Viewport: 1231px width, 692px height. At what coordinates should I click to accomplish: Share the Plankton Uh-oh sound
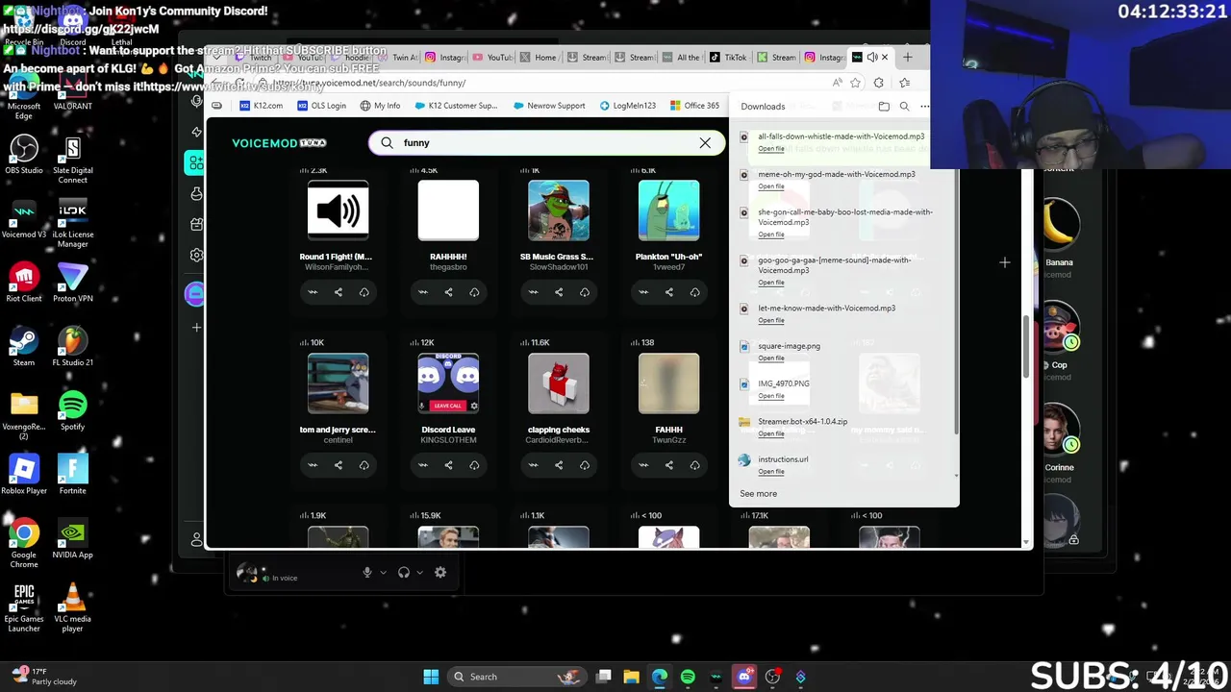tap(668, 292)
